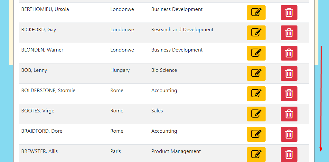Edit BRAIDFORD, Dore record
The image size is (329, 162).
click(256, 134)
